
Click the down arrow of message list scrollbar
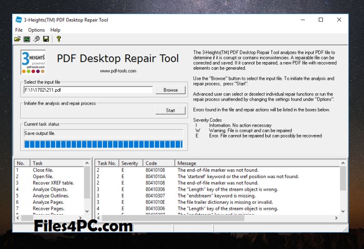point(343,211)
